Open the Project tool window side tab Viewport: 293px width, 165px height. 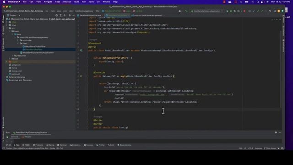click(3, 18)
